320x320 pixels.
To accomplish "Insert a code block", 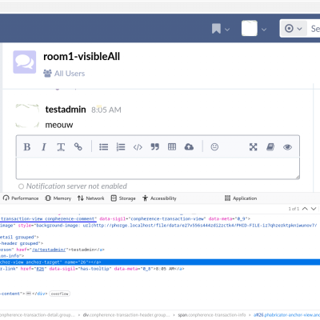I will pos(138,147).
